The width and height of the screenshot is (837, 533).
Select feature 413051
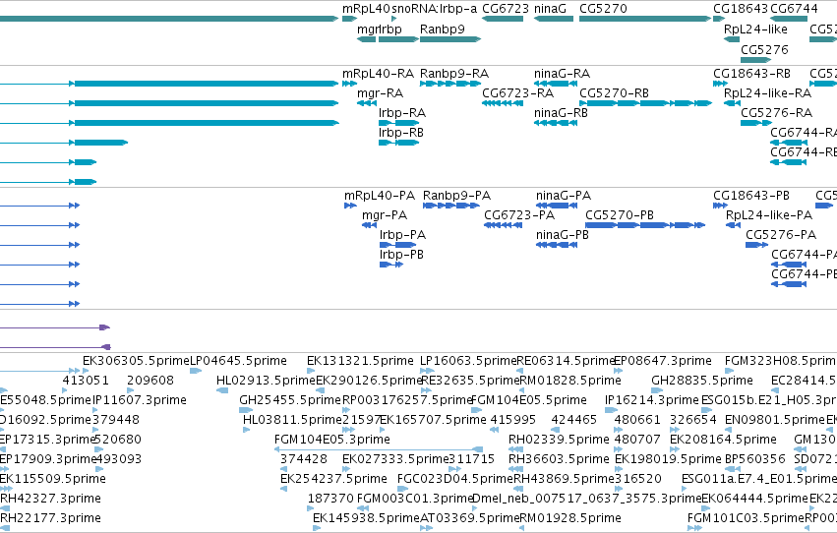pos(86,381)
